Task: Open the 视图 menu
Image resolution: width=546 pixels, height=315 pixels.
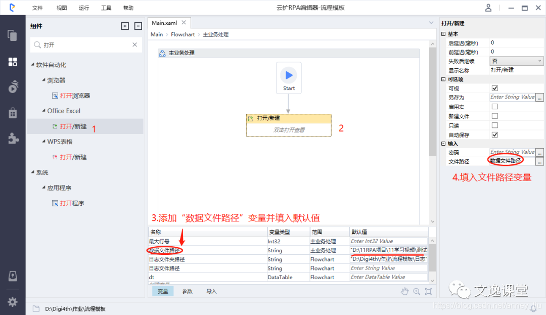Action: (x=62, y=8)
